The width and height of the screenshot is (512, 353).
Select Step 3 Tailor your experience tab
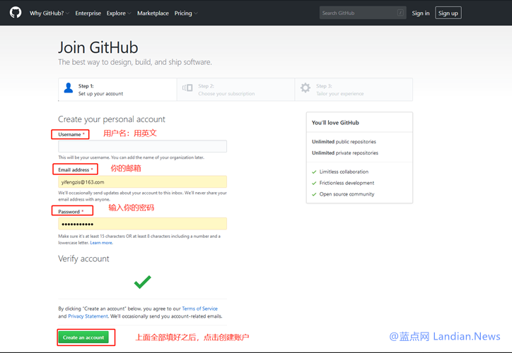(354, 90)
